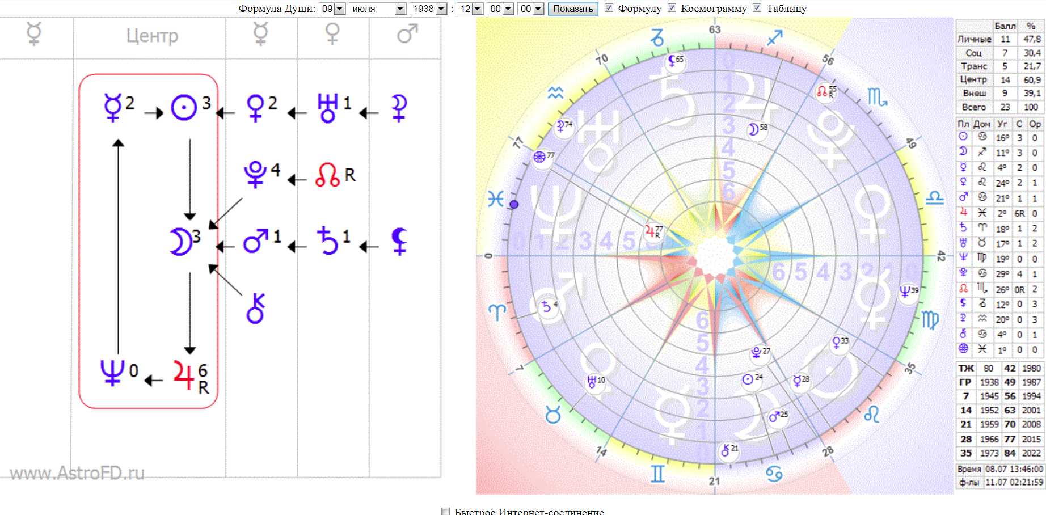Select the Aquarius waves on the cosmogram rim
Image resolution: width=1046 pixels, height=515 pixels.
pos(555,93)
